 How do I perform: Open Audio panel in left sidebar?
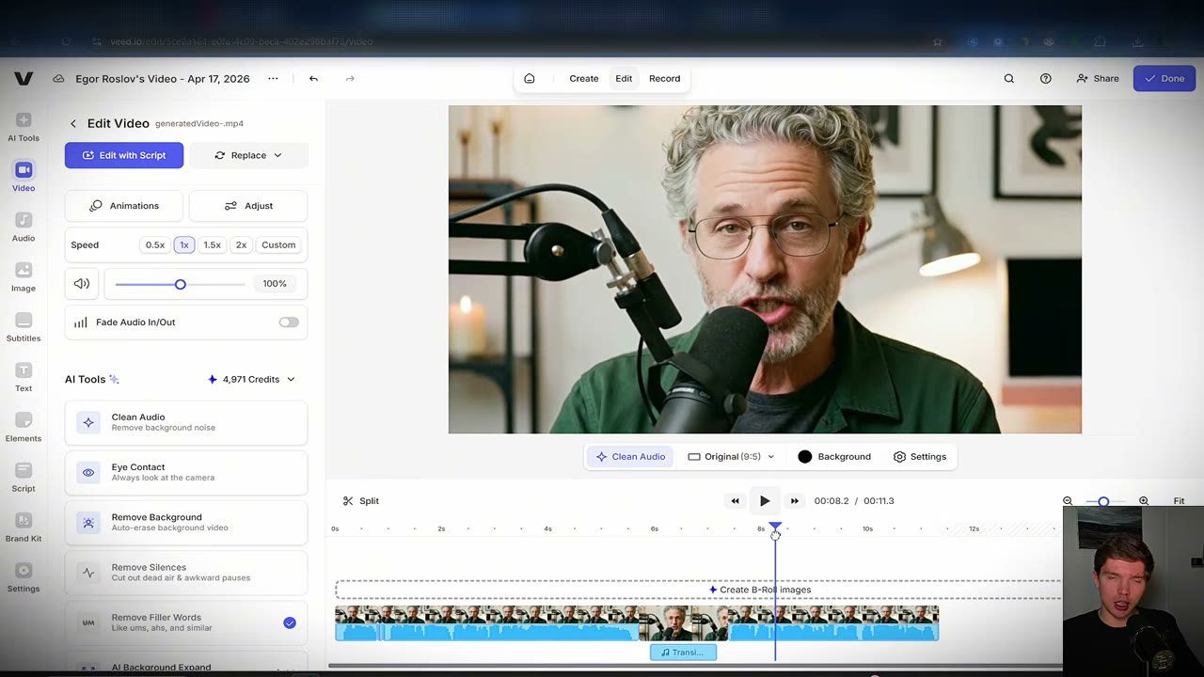coord(24,227)
